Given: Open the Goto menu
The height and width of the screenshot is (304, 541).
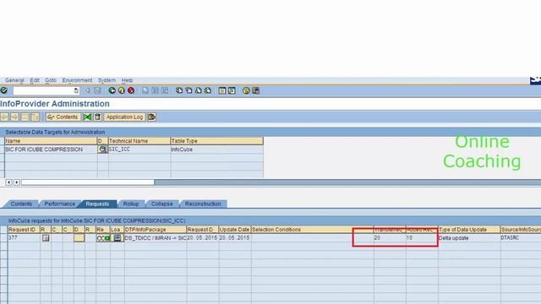Looking at the screenshot, I should [51, 80].
